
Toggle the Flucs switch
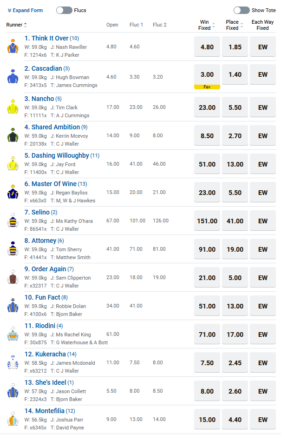pos(64,10)
